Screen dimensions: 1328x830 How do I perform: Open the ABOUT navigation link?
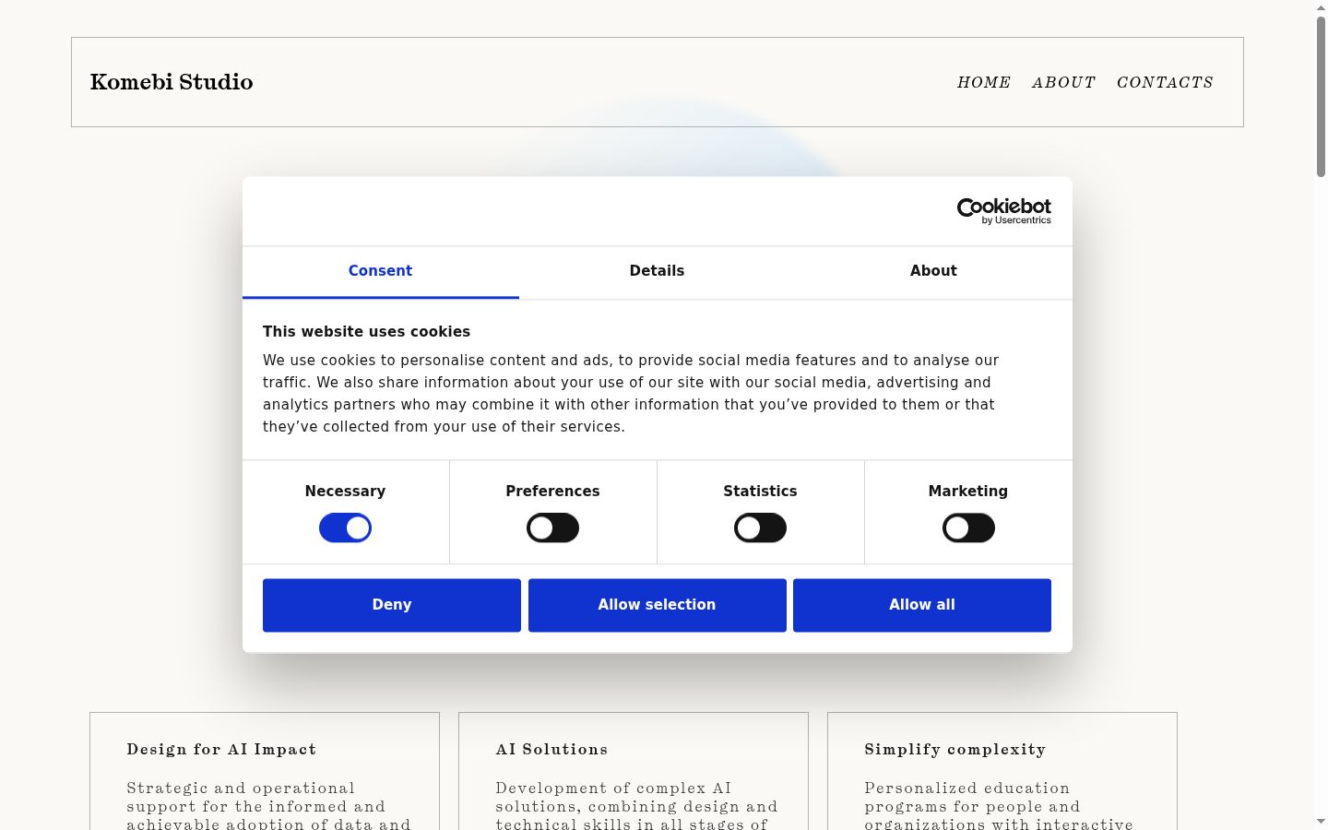pos(1063,82)
